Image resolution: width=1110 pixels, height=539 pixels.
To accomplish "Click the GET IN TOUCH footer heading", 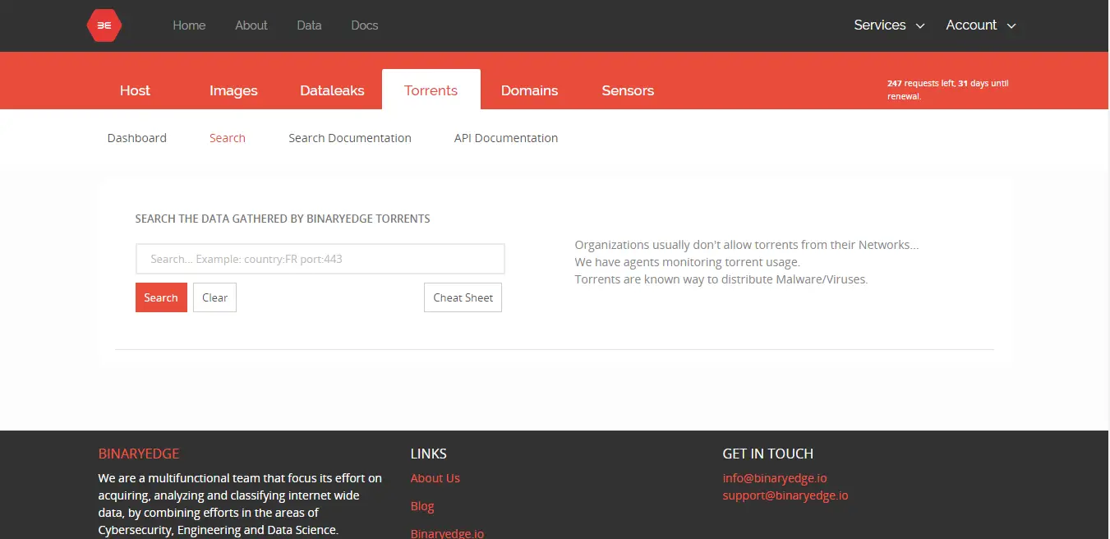I will [768, 454].
